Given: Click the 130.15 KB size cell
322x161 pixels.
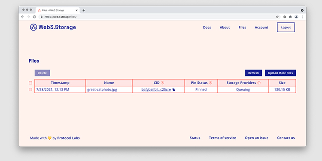Looking at the screenshot, I should [282, 90].
